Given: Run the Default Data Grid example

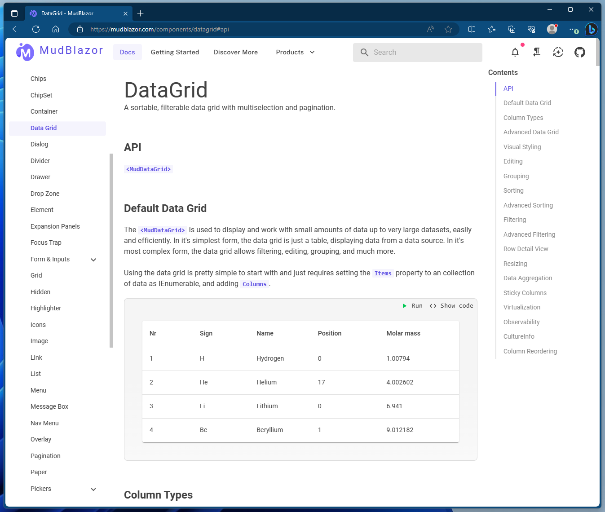Looking at the screenshot, I should click(413, 305).
